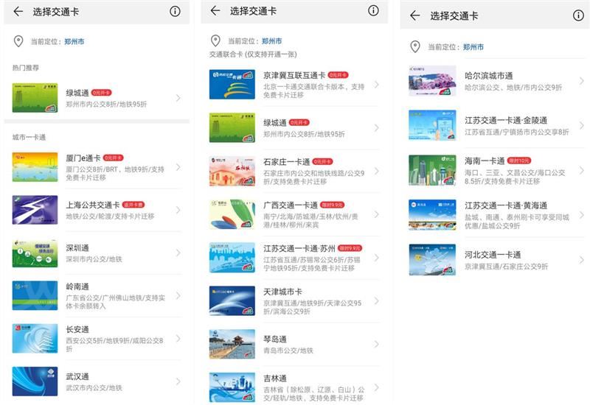Image resolution: width=590 pixels, height=405 pixels.
Task: Open the 广西交通一卡通 card image
Action: pyautogui.click(x=232, y=214)
